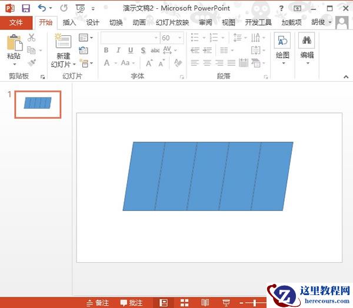The image size is (353, 308).
Task: Toggle Bold formatting
Action: click(106, 50)
